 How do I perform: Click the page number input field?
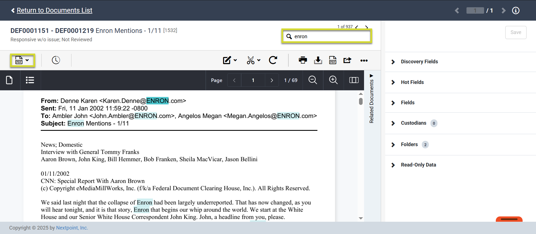tap(253, 80)
